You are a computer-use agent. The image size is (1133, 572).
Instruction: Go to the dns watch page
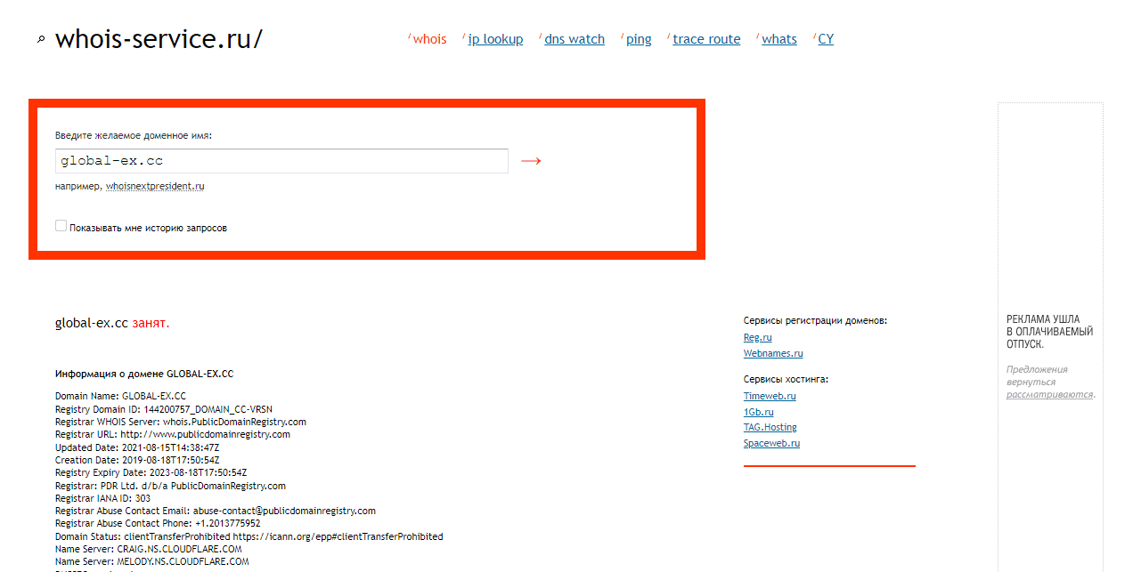pos(574,39)
